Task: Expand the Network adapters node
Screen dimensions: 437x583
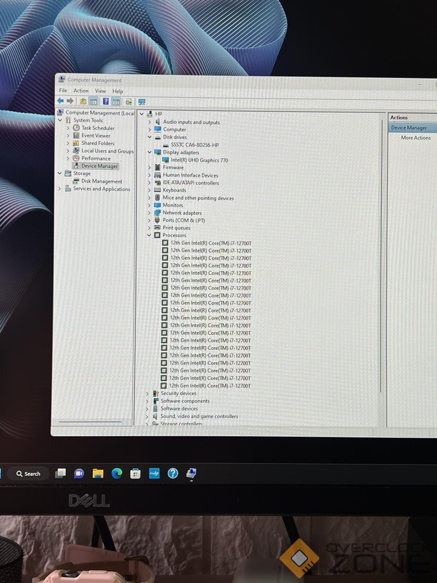Action: tap(149, 213)
